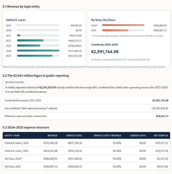Image resolution: width=172 pixels, height=174 pixels.
Task: Click the ENTITY / YEAR column header
Action: (12, 136)
